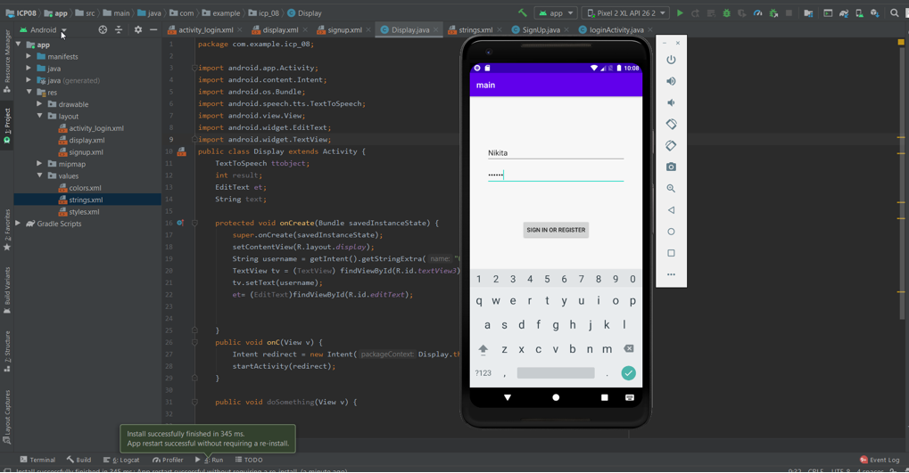
Task: Expand the java (generated) folder
Action: [x=29, y=80]
